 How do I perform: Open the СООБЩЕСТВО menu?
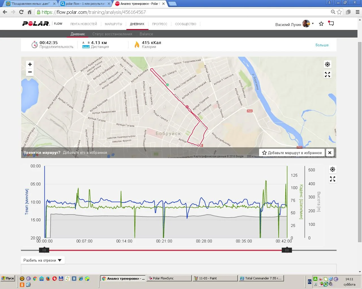[186, 24]
